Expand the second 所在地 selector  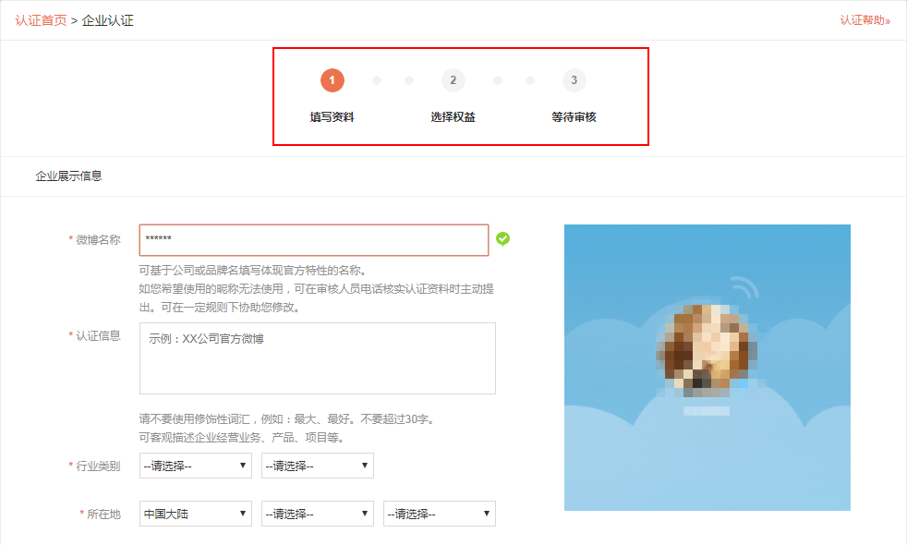pyautogui.click(x=317, y=513)
